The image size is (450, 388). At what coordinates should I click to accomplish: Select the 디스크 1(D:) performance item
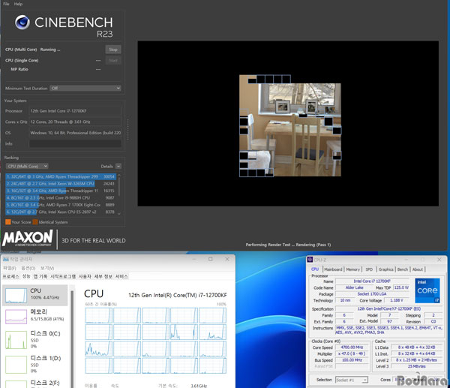pos(35,364)
